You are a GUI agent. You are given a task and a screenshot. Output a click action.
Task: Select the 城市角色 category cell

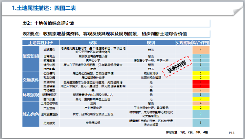31,114
